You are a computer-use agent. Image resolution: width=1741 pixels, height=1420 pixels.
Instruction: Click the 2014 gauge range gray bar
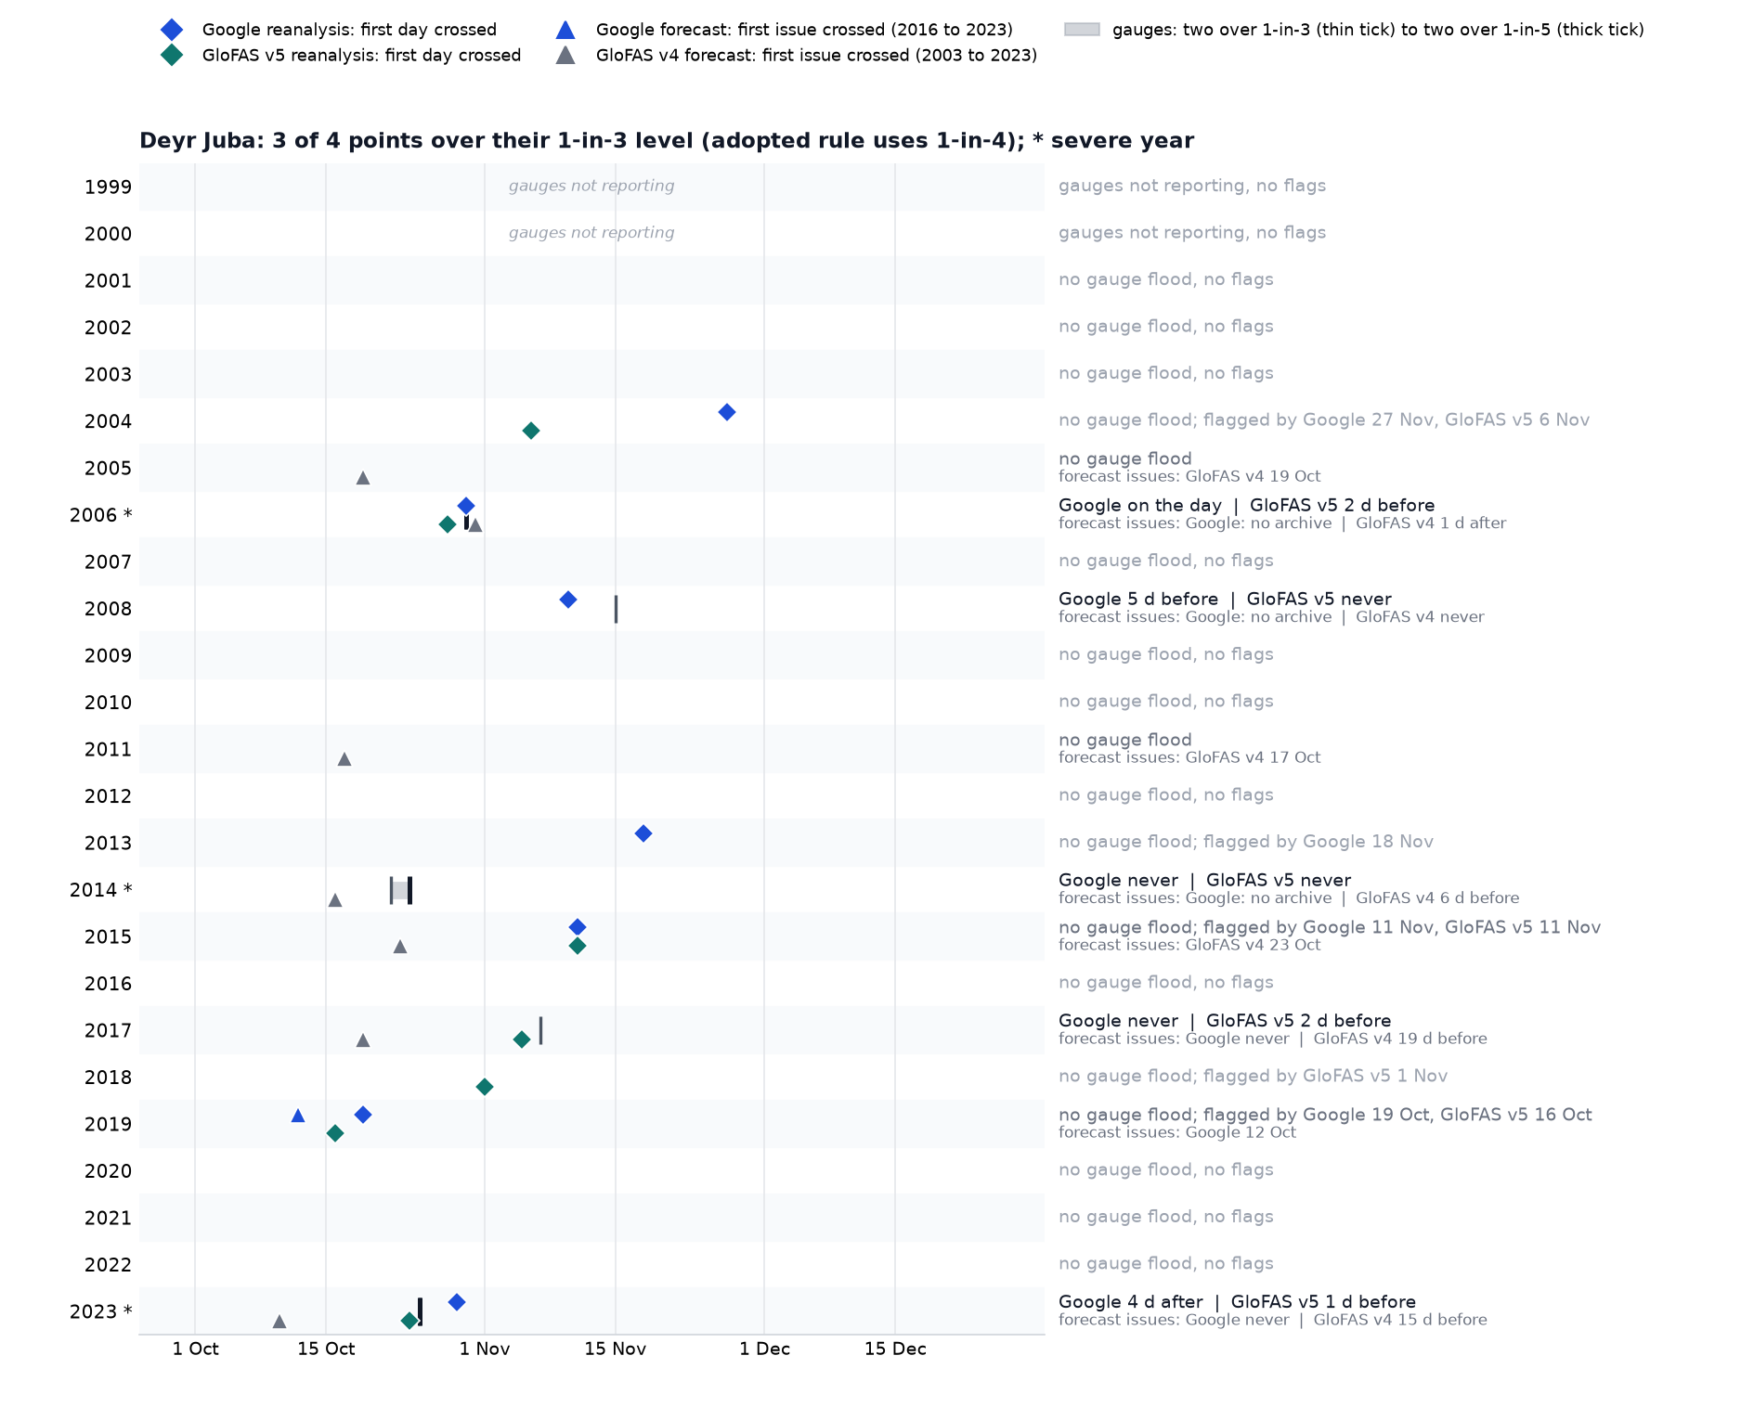click(400, 890)
